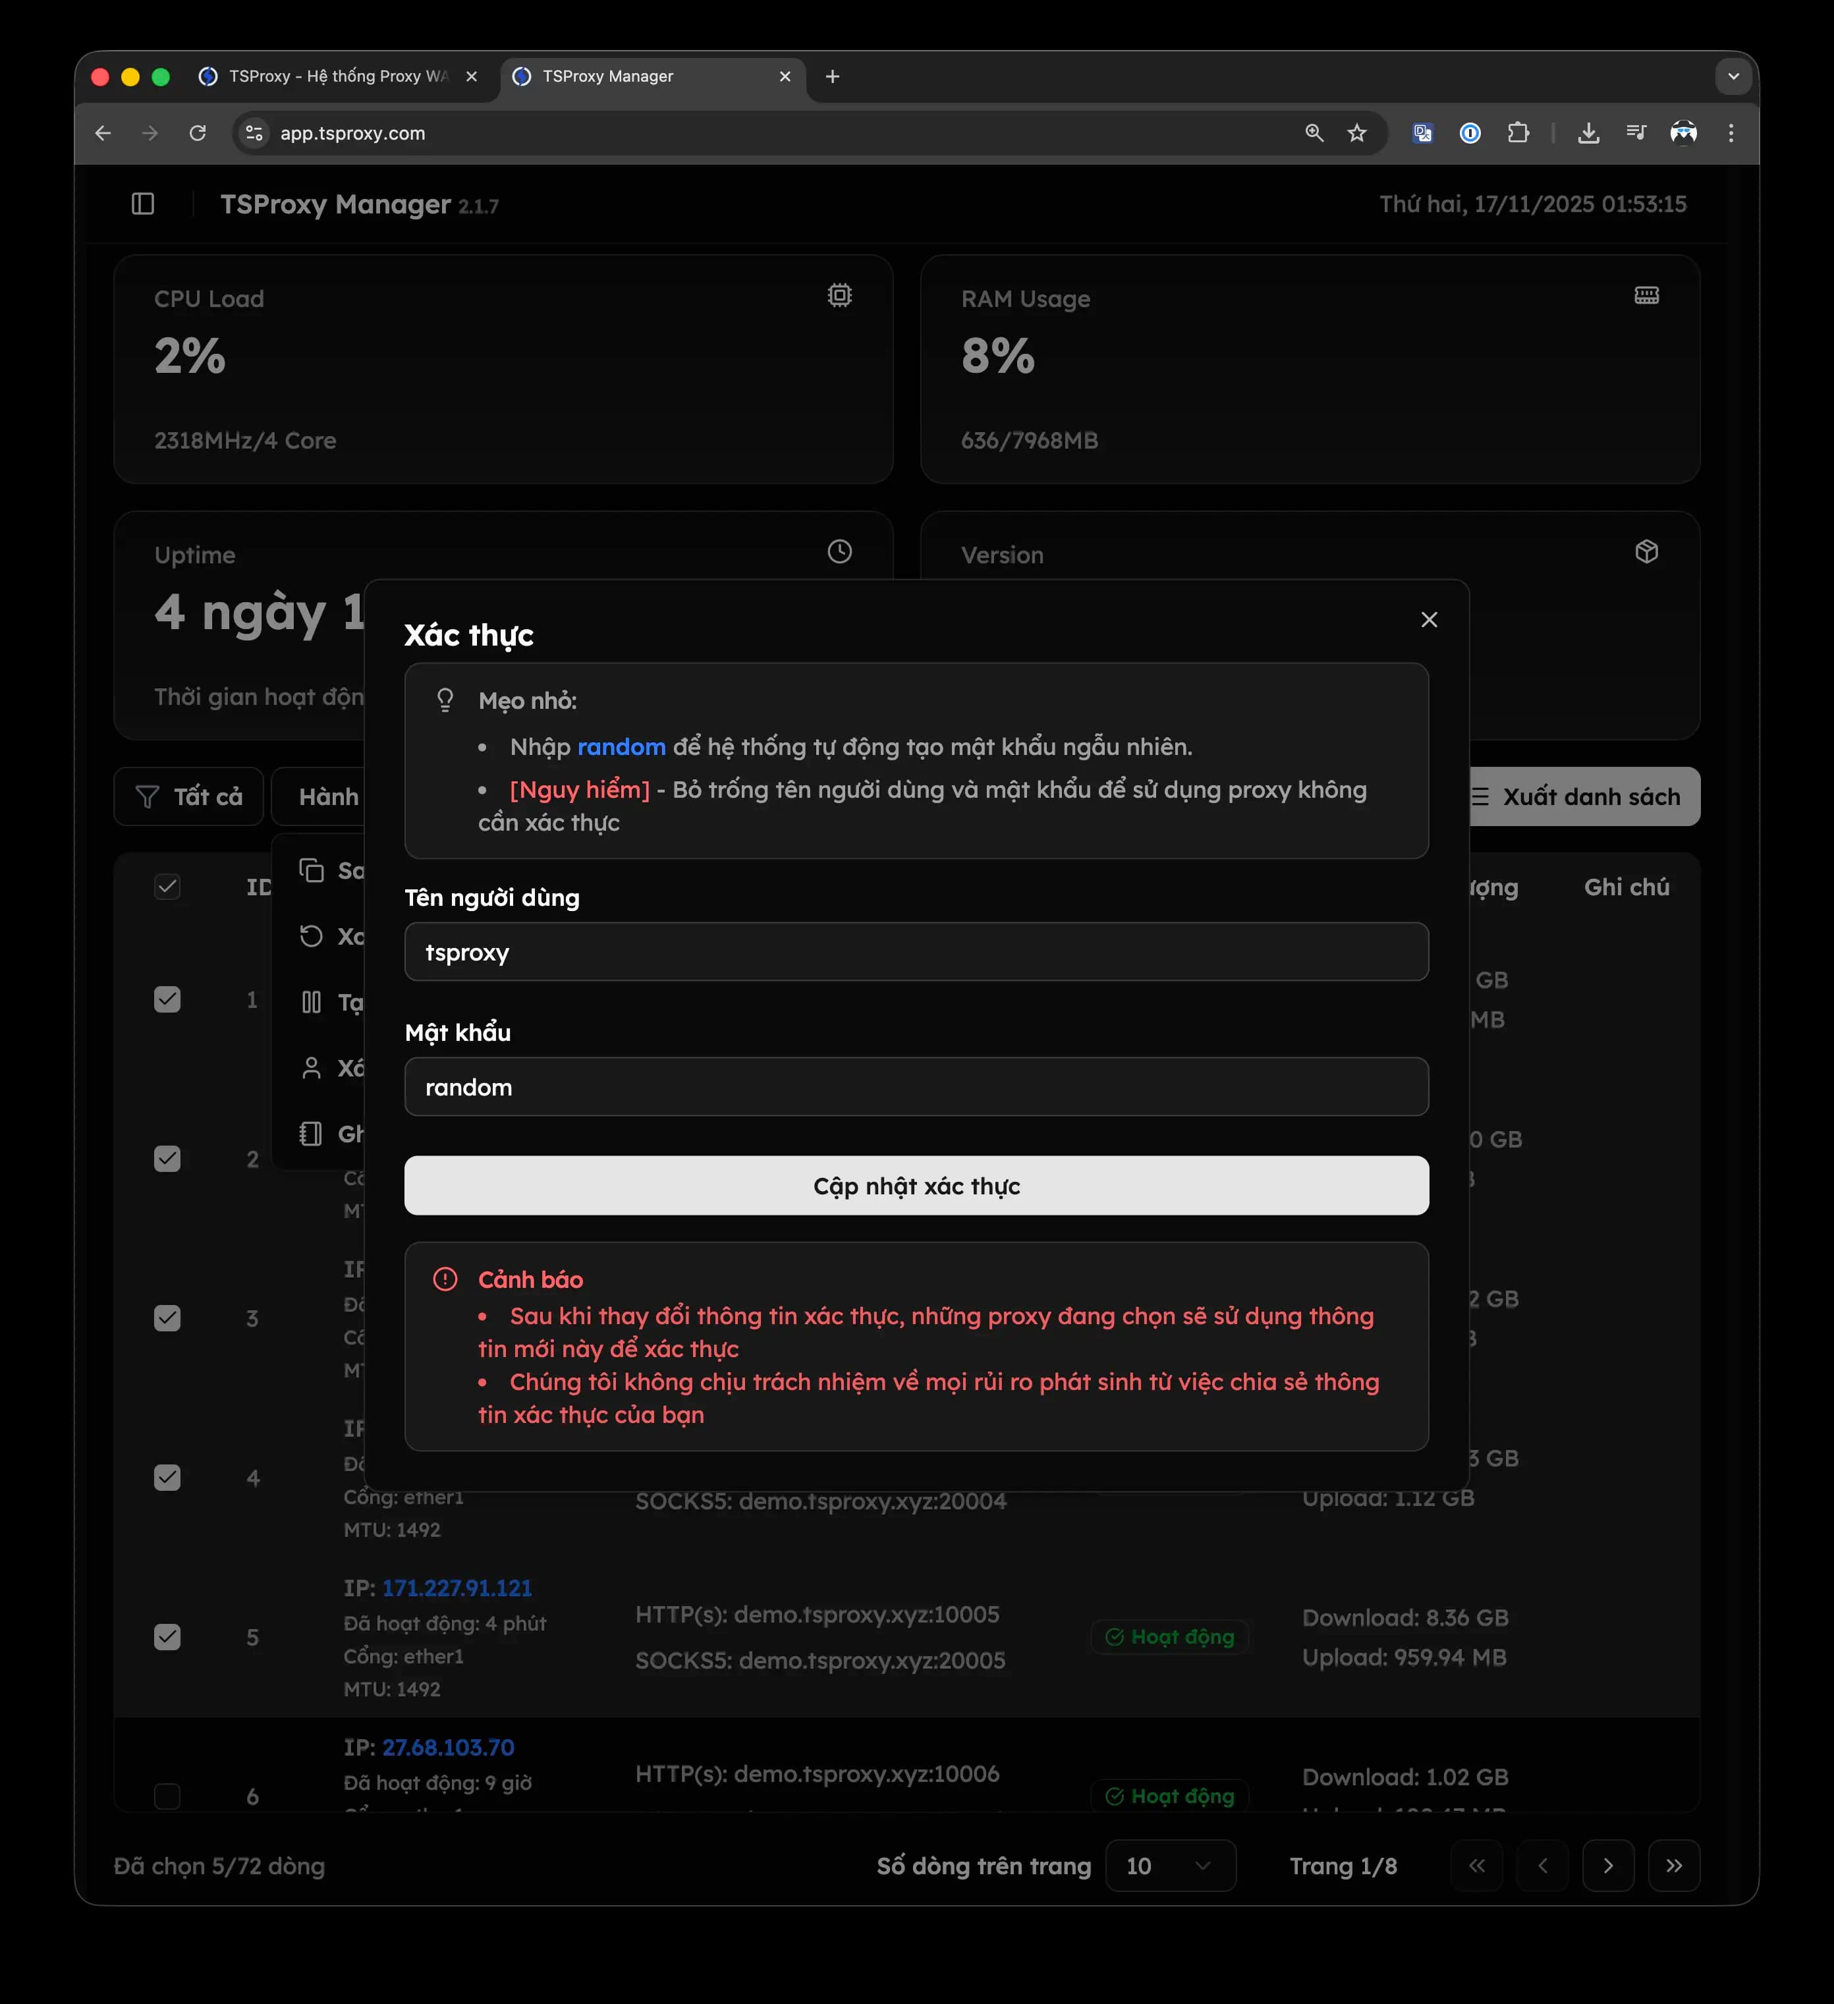This screenshot has width=1834, height=2004.
Task: Bookmark this page with the star icon
Action: 1357,133
